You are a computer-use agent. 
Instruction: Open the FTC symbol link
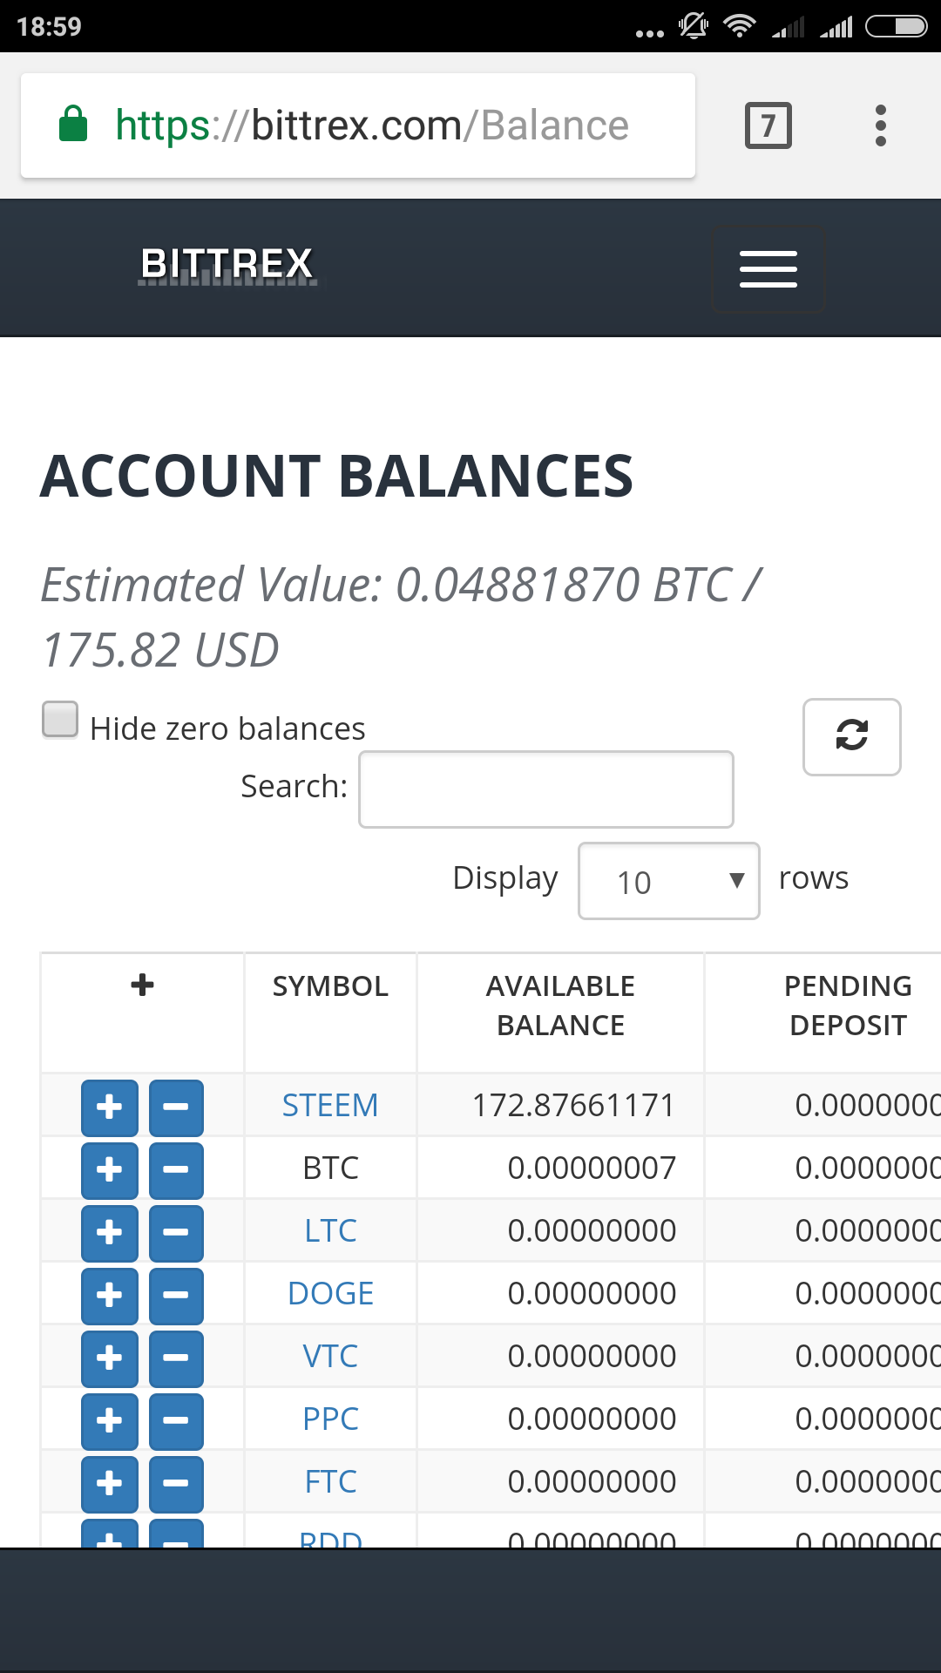click(x=330, y=1482)
